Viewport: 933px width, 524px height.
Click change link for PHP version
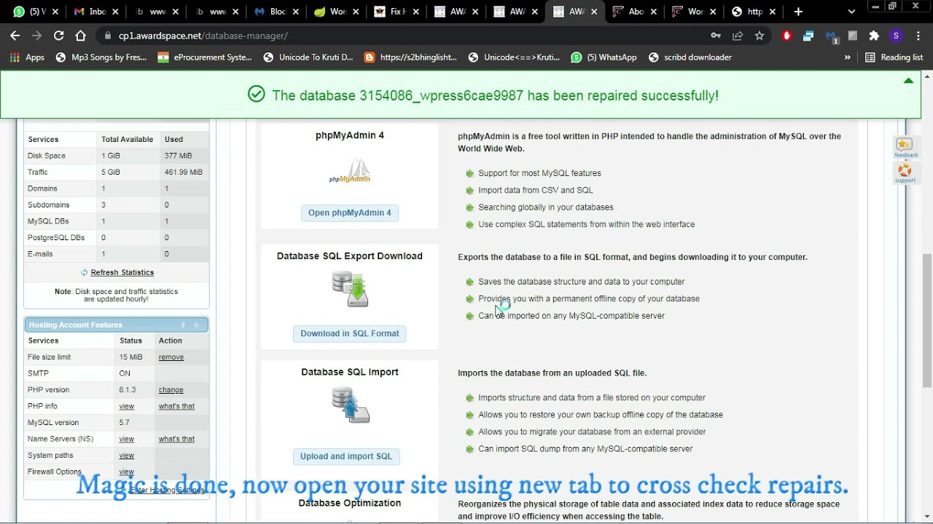point(171,390)
